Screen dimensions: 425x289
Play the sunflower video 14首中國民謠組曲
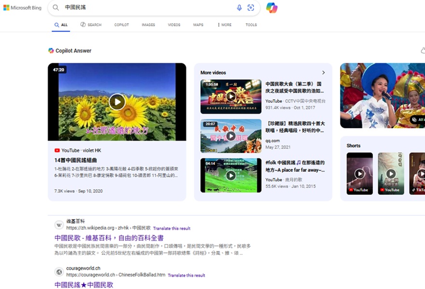click(117, 102)
